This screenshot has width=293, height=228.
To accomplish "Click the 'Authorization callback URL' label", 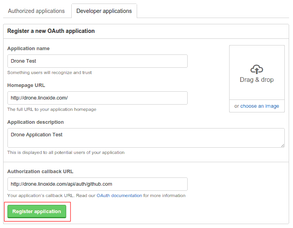I will [x=40, y=172].
